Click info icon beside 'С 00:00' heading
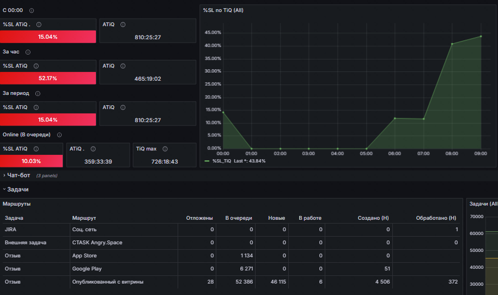The image size is (498, 295). [32, 10]
